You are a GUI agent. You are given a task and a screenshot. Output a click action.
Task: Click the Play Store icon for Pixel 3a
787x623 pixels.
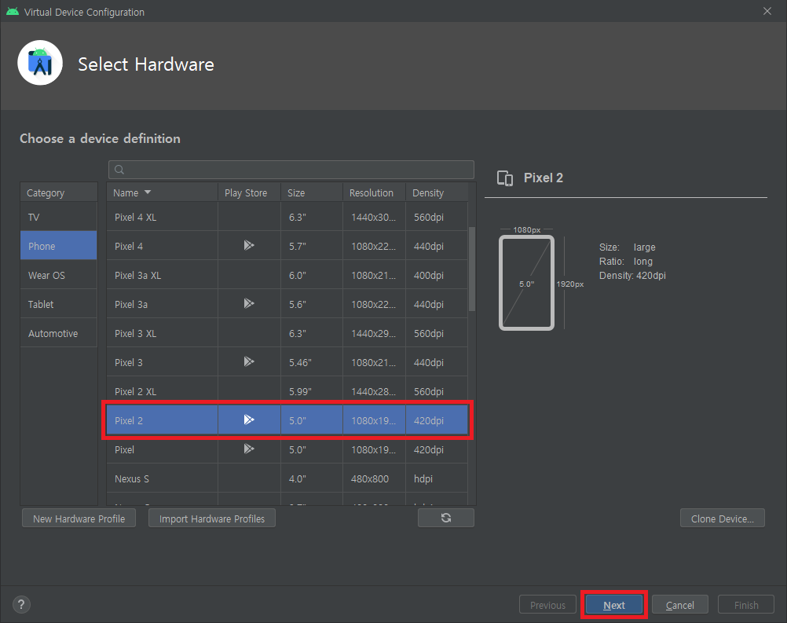tap(249, 304)
